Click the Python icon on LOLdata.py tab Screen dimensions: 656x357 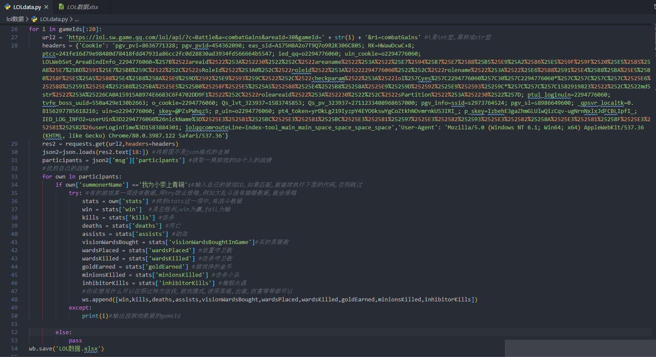click(x=7, y=7)
